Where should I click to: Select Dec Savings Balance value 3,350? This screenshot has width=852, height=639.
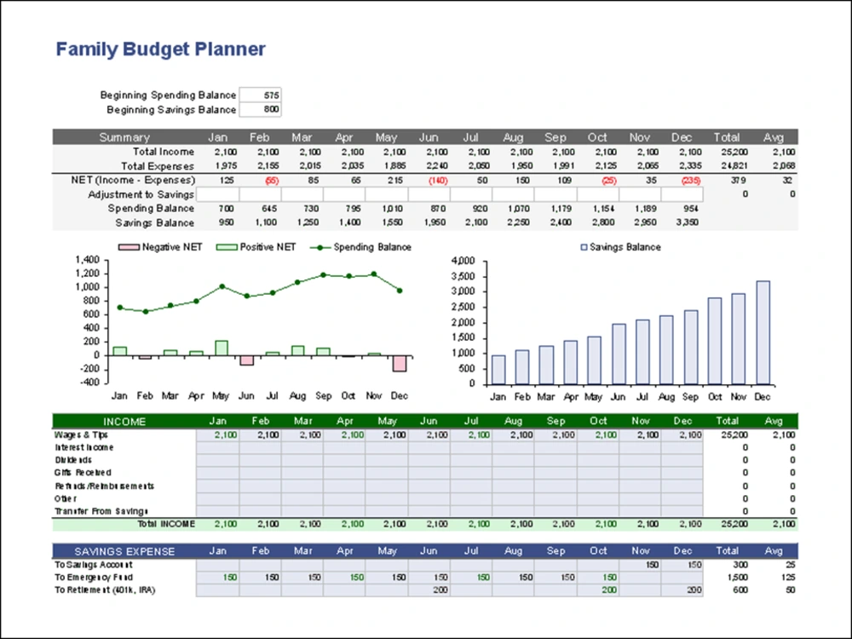coord(688,222)
